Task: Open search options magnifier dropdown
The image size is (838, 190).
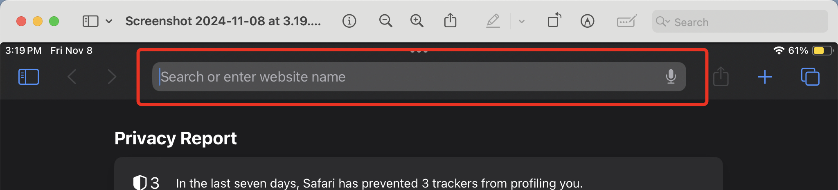Action: (662, 22)
